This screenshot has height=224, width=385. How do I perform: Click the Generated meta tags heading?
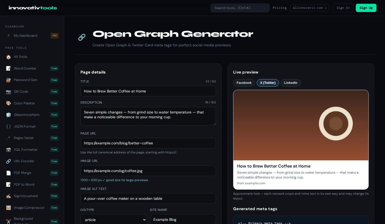[255, 209]
